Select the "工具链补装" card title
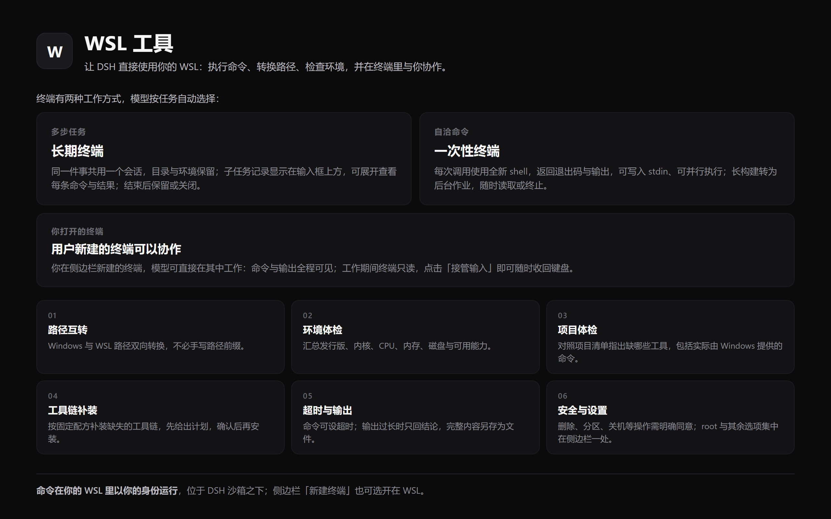Viewport: 831px width, 519px height. tap(72, 411)
